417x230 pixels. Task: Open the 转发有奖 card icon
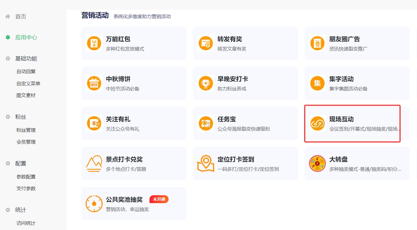pyautogui.click(x=205, y=43)
